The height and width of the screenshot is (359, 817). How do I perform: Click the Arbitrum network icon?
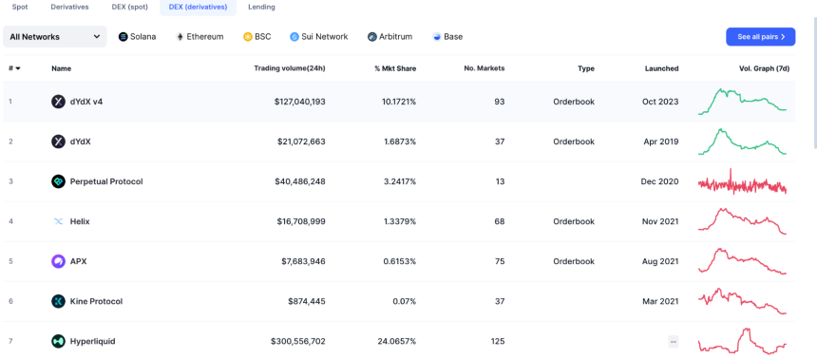(372, 37)
